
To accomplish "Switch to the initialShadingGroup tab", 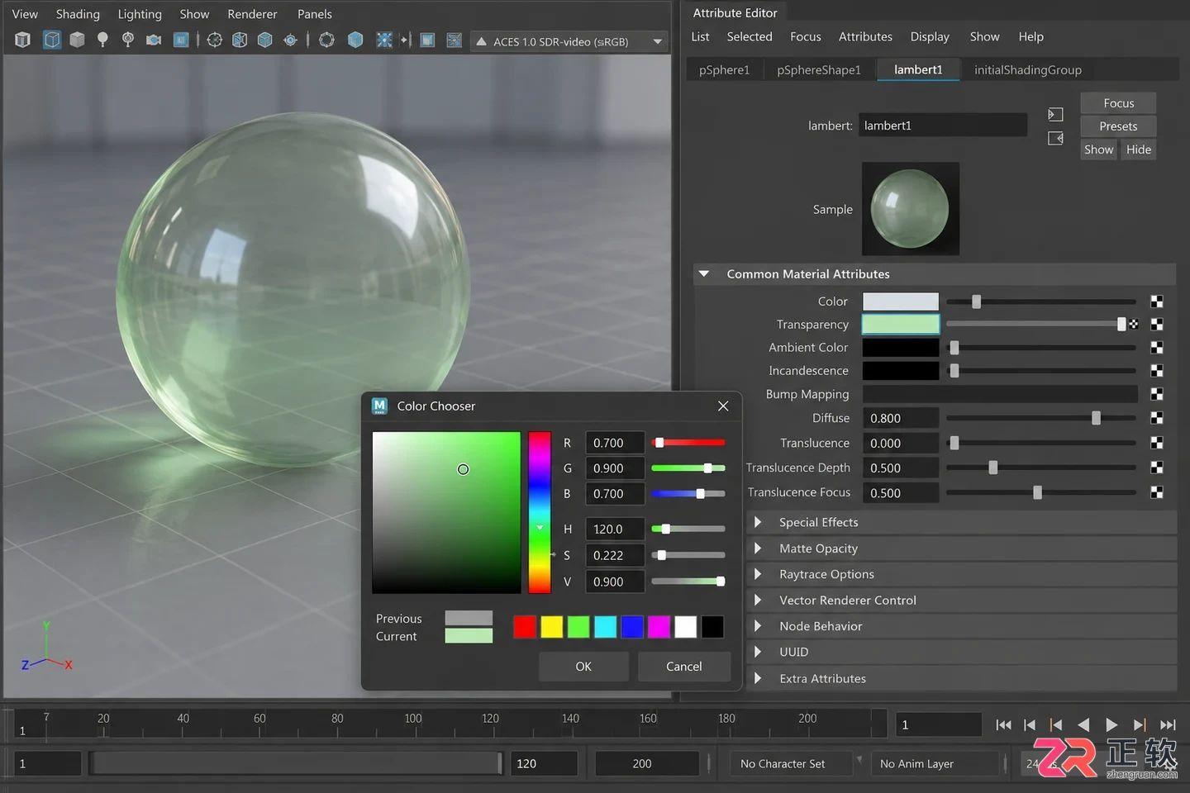I will pyautogui.click(x=1027, y=70).
